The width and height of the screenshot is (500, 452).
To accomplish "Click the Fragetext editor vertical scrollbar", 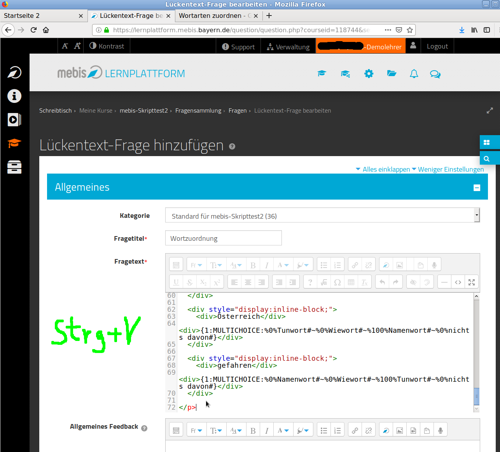I will tap(477, 396).
